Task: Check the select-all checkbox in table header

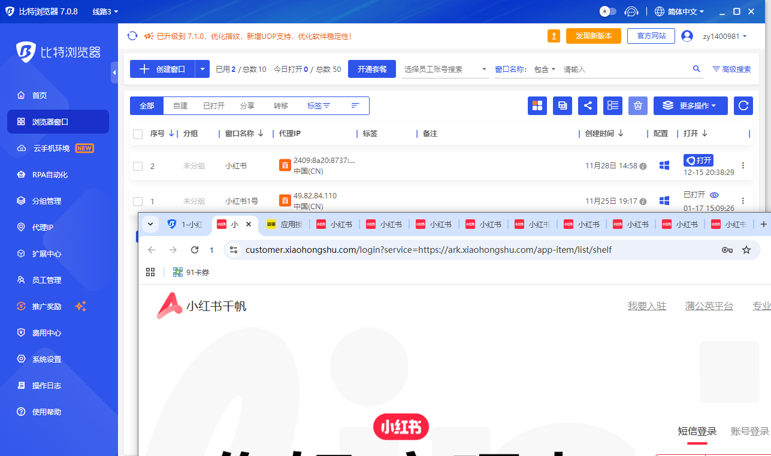Action: tap(138, 134)
